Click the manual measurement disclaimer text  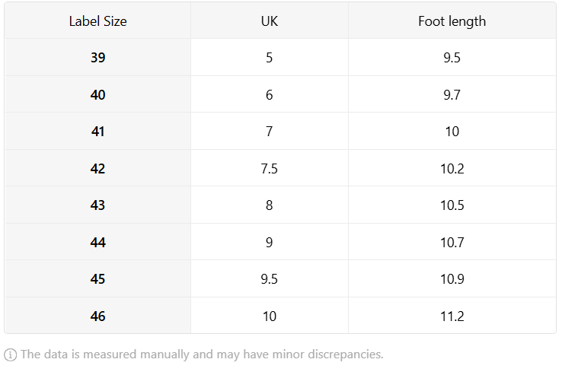(202, 355)
